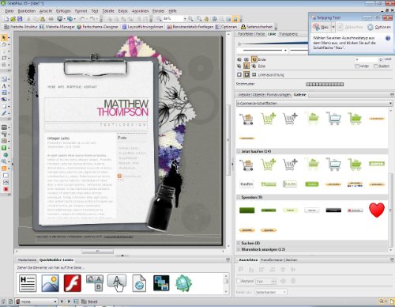Click the red heart donate button graphic
This screenshot has width=395, height=307.
pos(377,210)
